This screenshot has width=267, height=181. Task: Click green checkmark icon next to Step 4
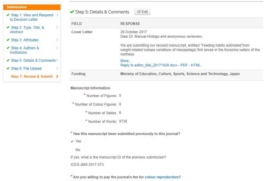point(8,48)
